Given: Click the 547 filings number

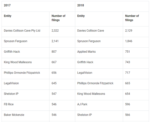Looking at the screenshot, I should click(54, 94).
